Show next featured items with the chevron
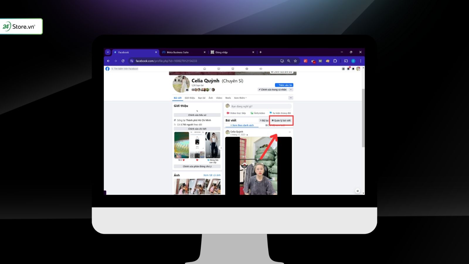 click(x=221, y=148)
